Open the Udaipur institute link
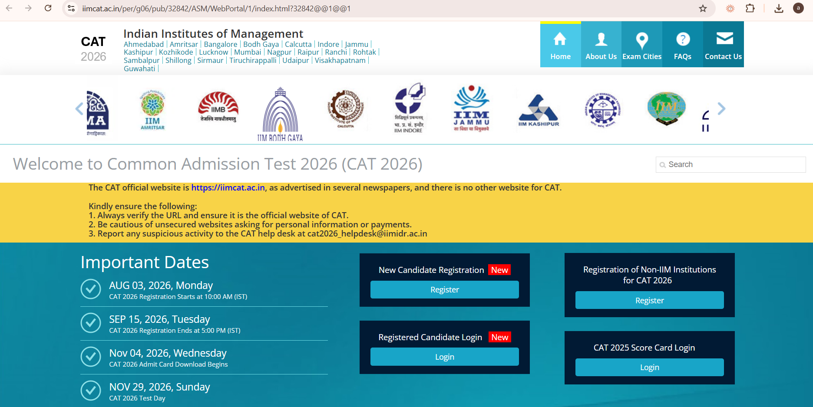Screen dimensions: 813x407 coord(296,60)
